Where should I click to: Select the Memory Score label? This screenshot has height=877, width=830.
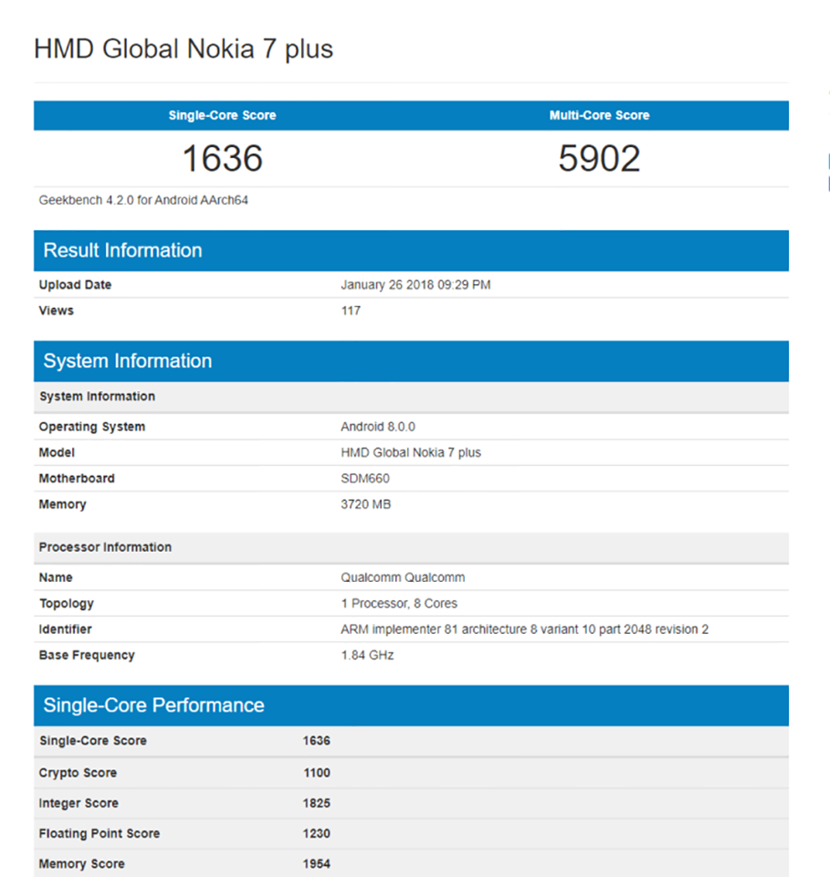coord(81,863)
